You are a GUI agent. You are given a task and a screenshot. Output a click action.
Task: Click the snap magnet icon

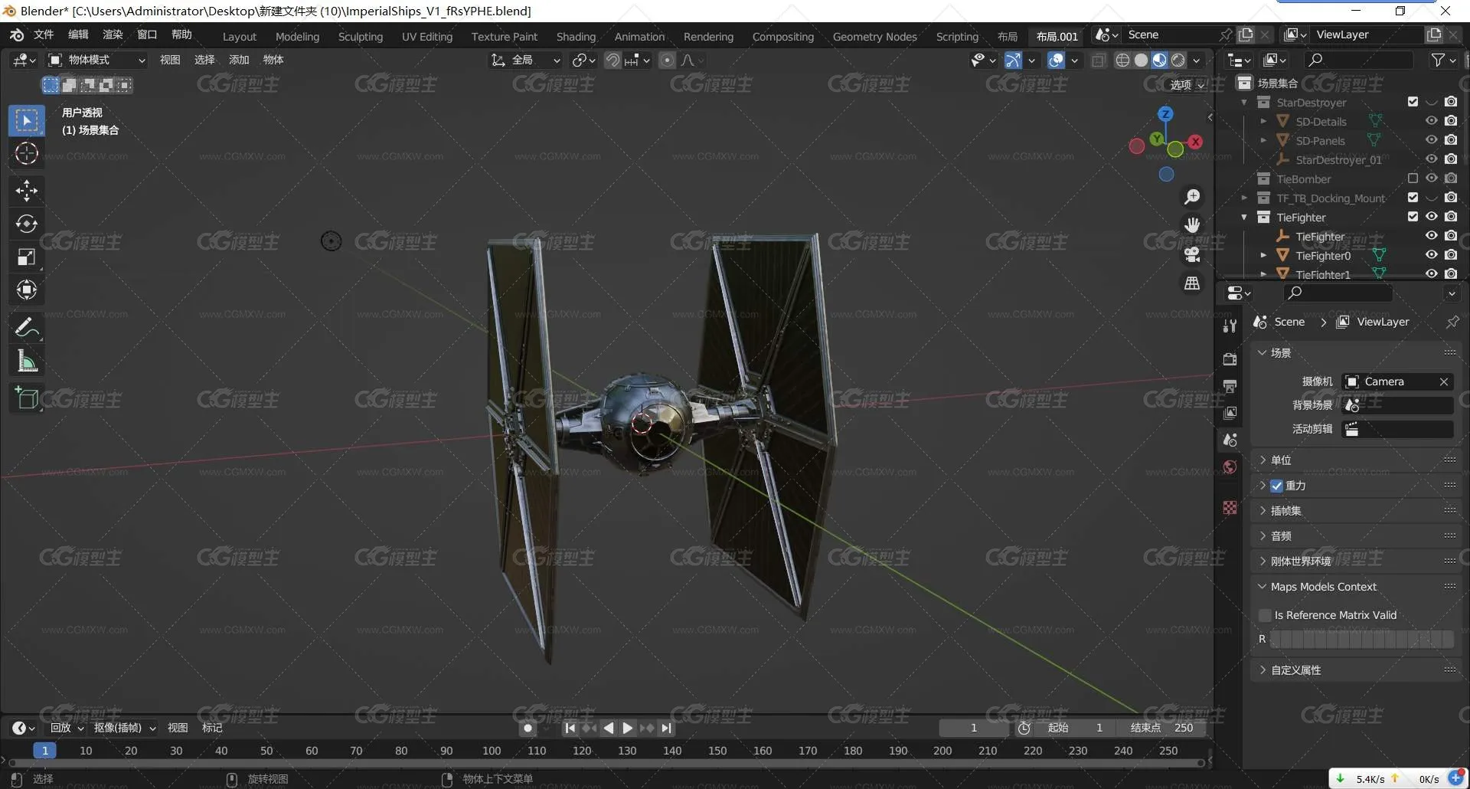point(612,61)
